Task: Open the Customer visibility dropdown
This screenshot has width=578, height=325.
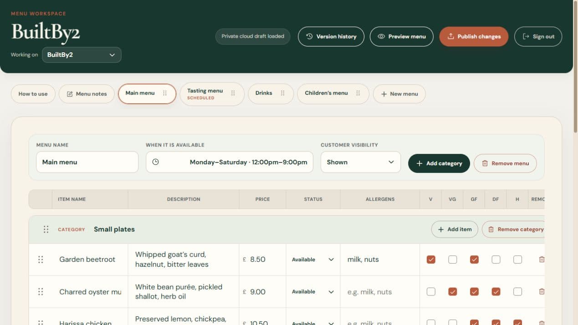Action: [360, 162]
